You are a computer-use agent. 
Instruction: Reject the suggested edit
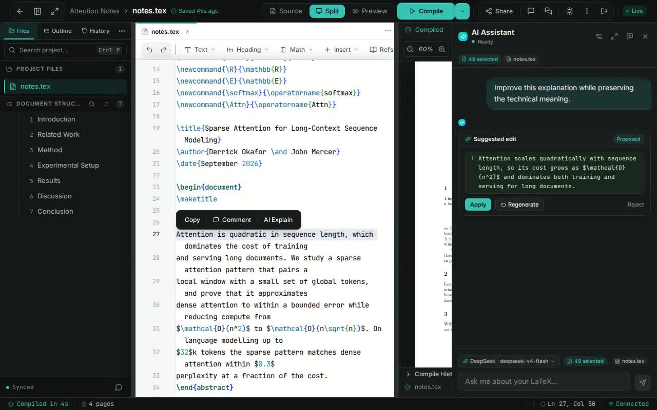click(635, 204)
